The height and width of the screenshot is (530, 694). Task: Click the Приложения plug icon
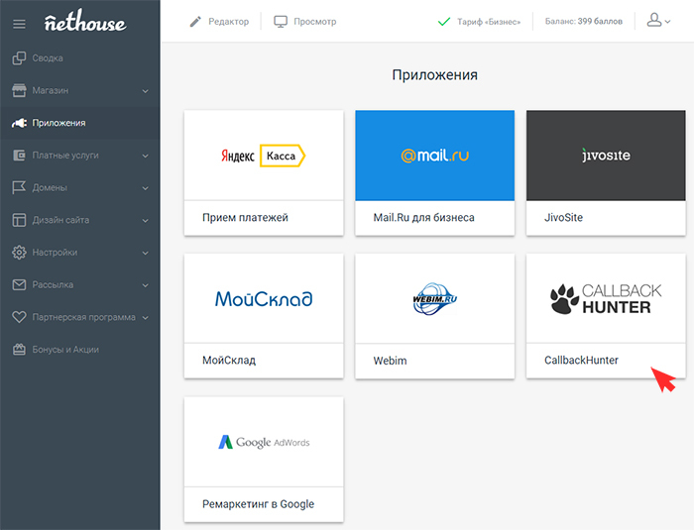(x=19, y=123)
